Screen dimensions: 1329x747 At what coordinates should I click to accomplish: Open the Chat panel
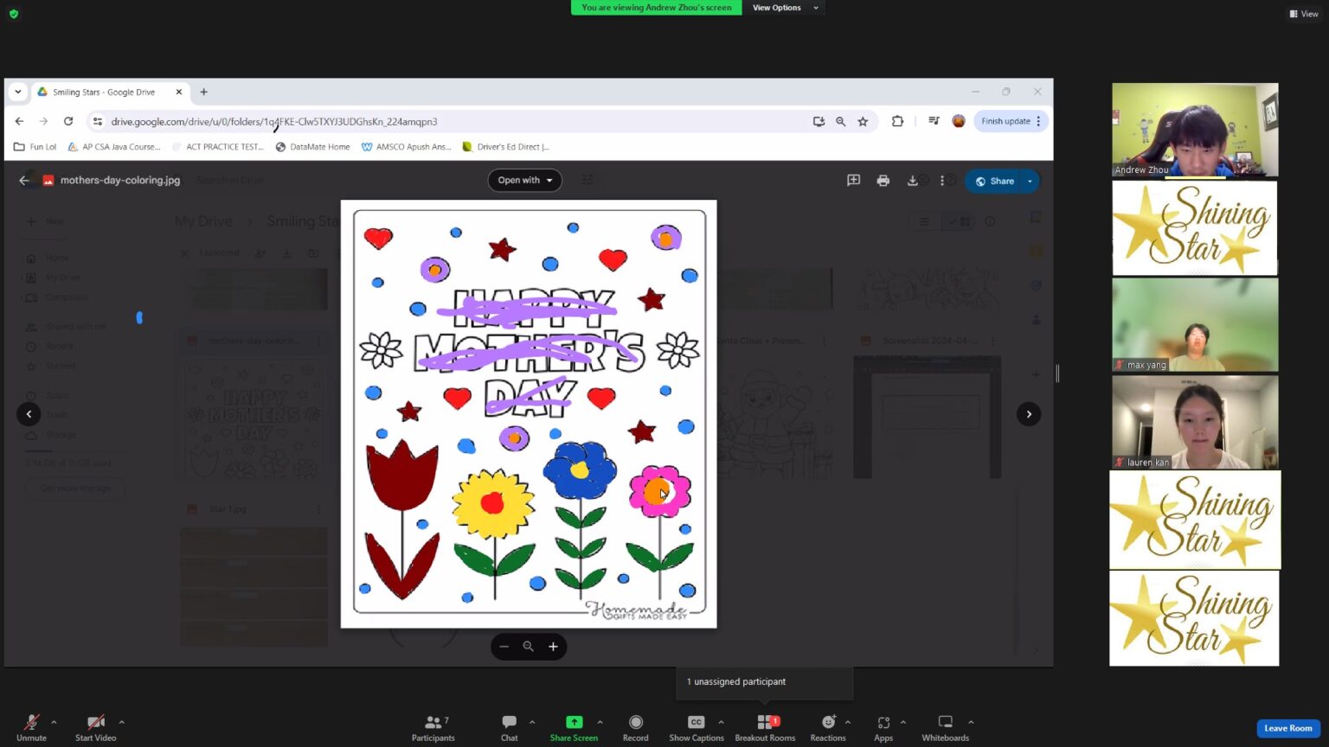point(509,727)
